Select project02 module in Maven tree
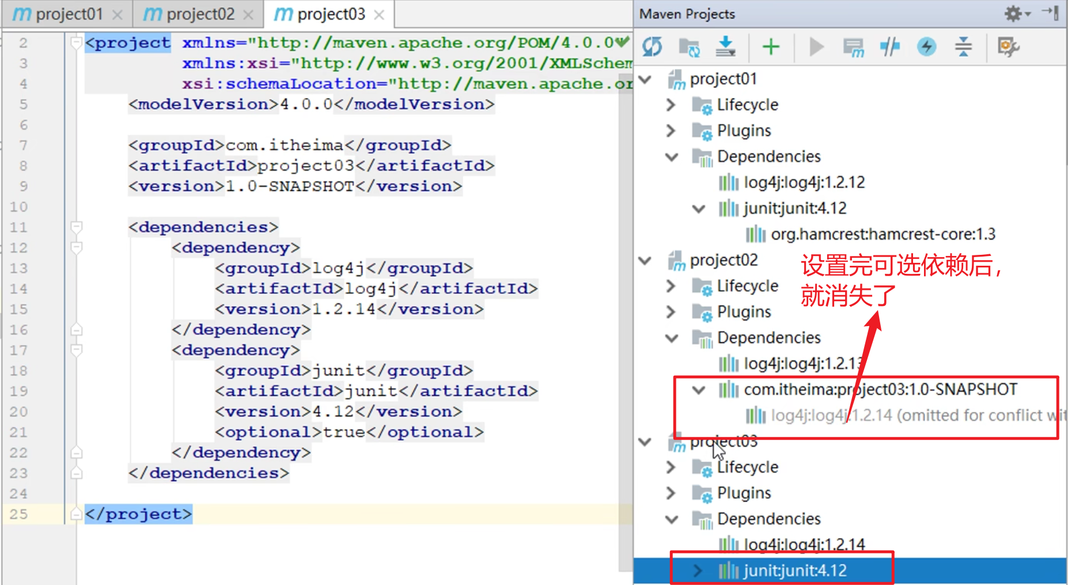The image size is (1068, 585). (724, 260)
